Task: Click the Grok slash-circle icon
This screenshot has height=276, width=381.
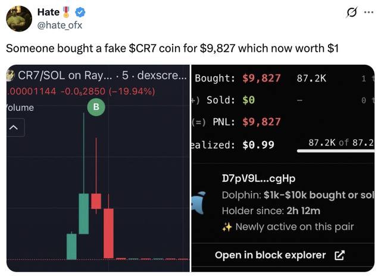Action: click(x=351, y=12)
